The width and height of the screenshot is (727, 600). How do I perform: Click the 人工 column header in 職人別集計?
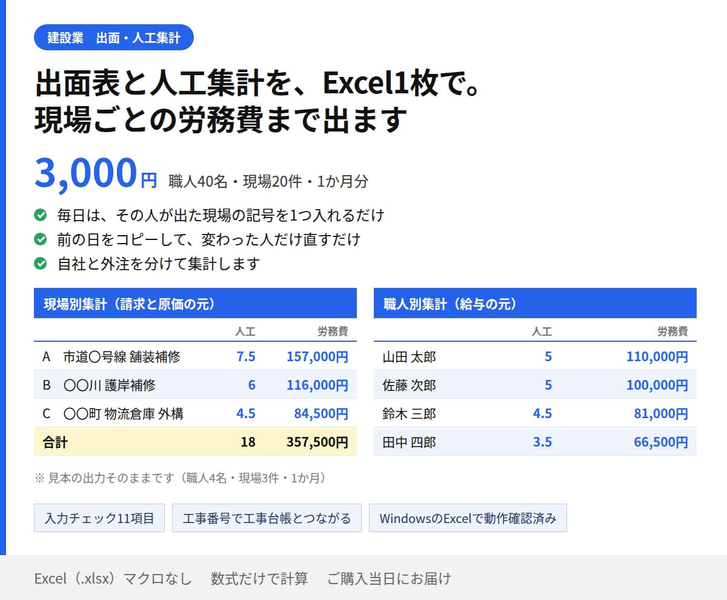click(542, 332)
